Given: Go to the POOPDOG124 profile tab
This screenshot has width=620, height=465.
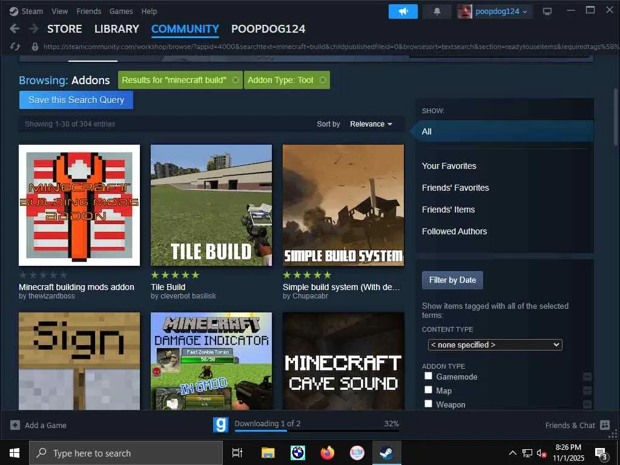Looking at the screenshot, I should (268, 29).
